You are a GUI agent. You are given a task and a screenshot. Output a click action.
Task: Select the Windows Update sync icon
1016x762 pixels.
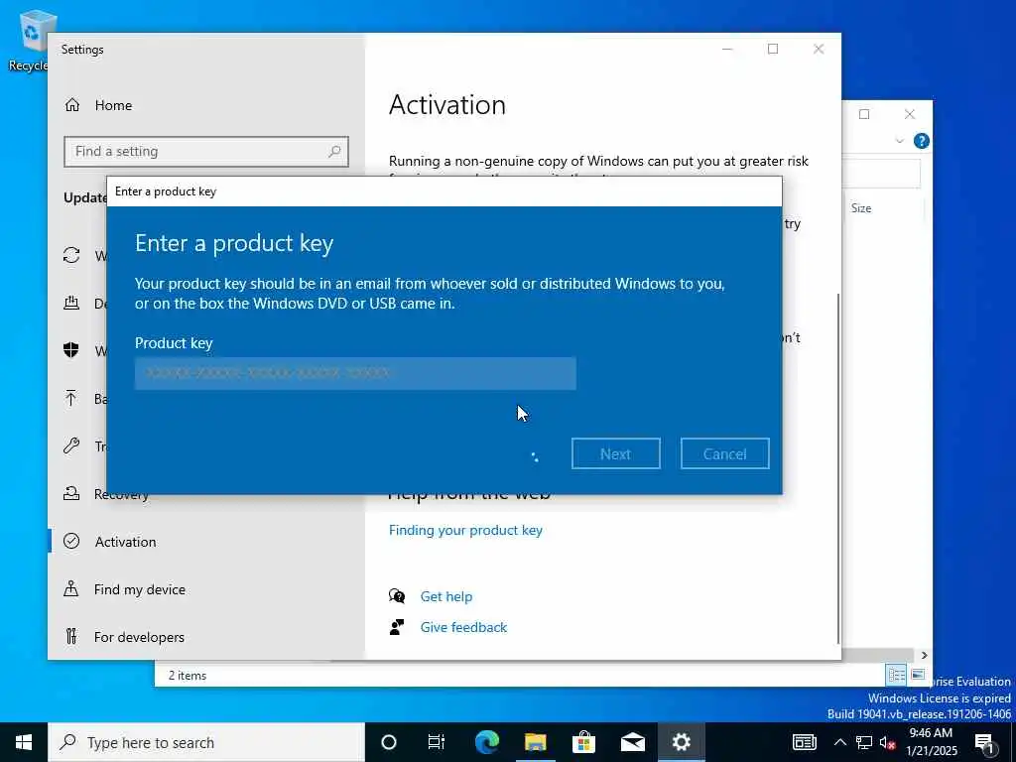click(71, 255)
